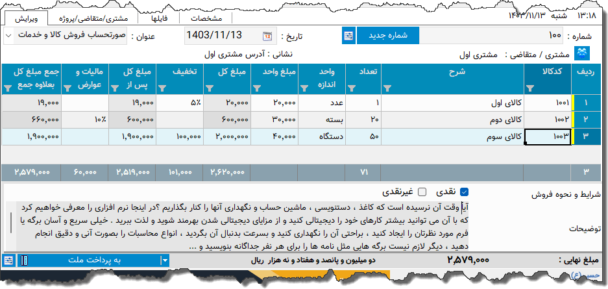Switch to the مشتری/متقاضی/پروژه tab
This screenshot has width=608, height=289.
pos(93,19)
